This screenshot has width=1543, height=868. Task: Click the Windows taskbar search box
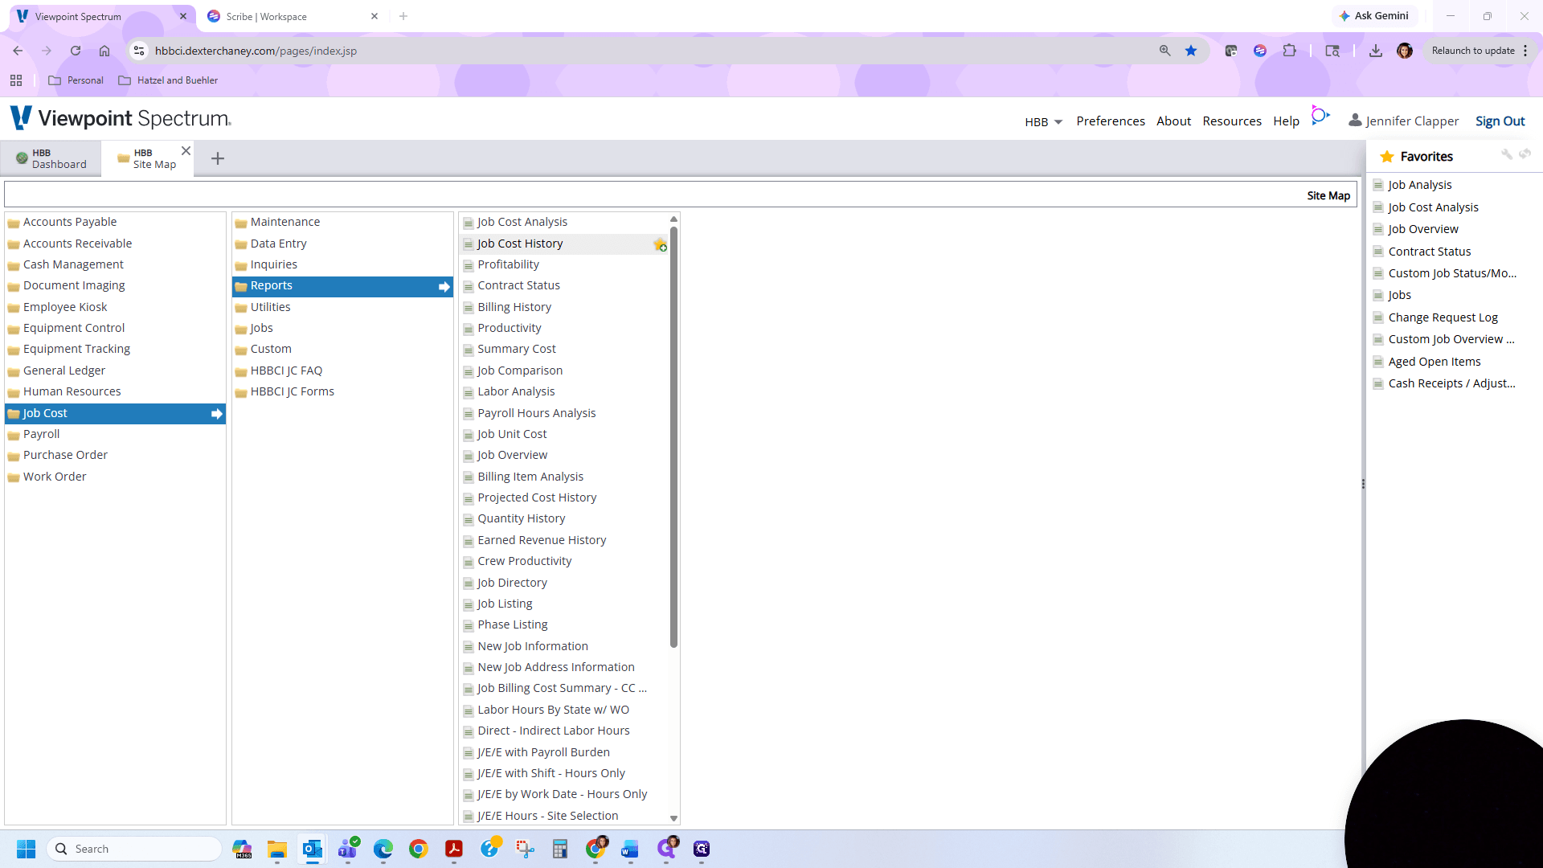pyautogui.click(x=135, y=849)
